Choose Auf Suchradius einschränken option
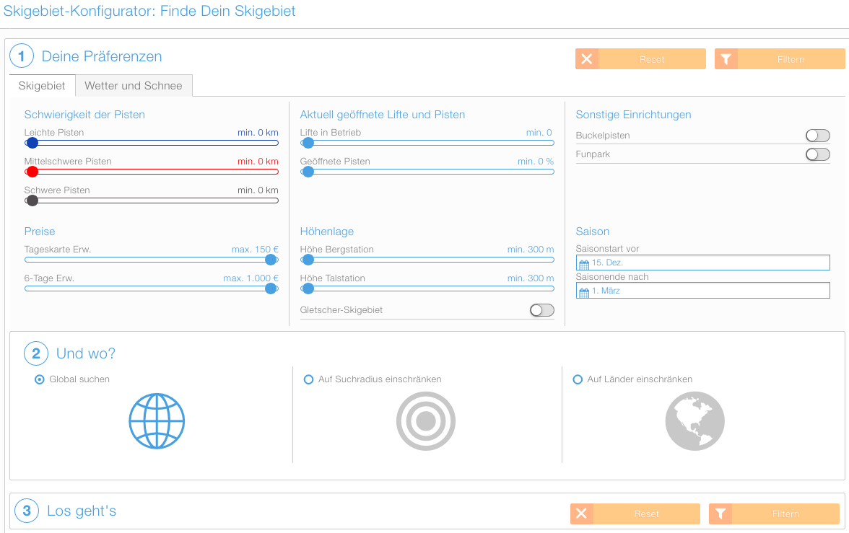 click(309, 379)
